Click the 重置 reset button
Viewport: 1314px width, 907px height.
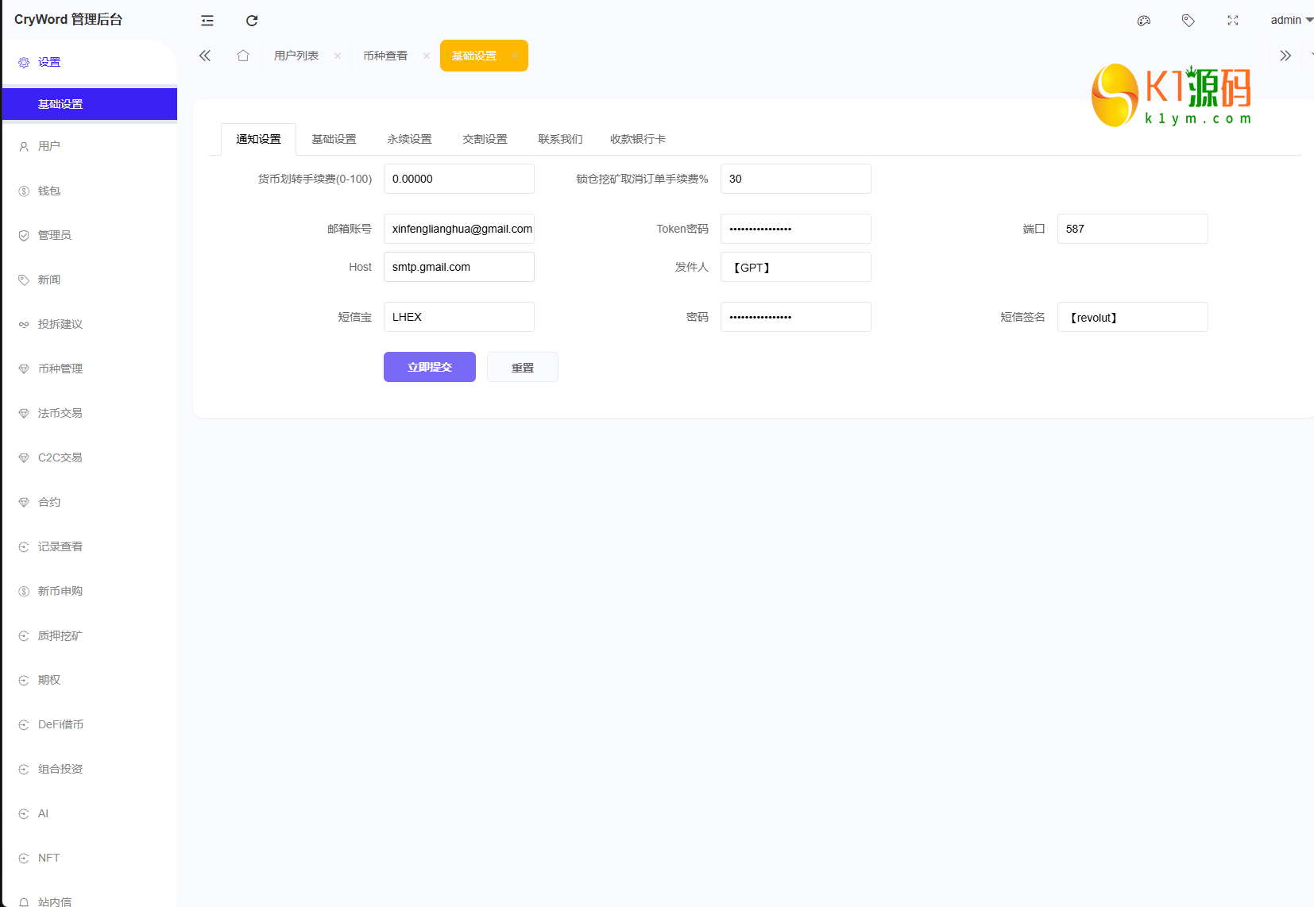[523, 367]
